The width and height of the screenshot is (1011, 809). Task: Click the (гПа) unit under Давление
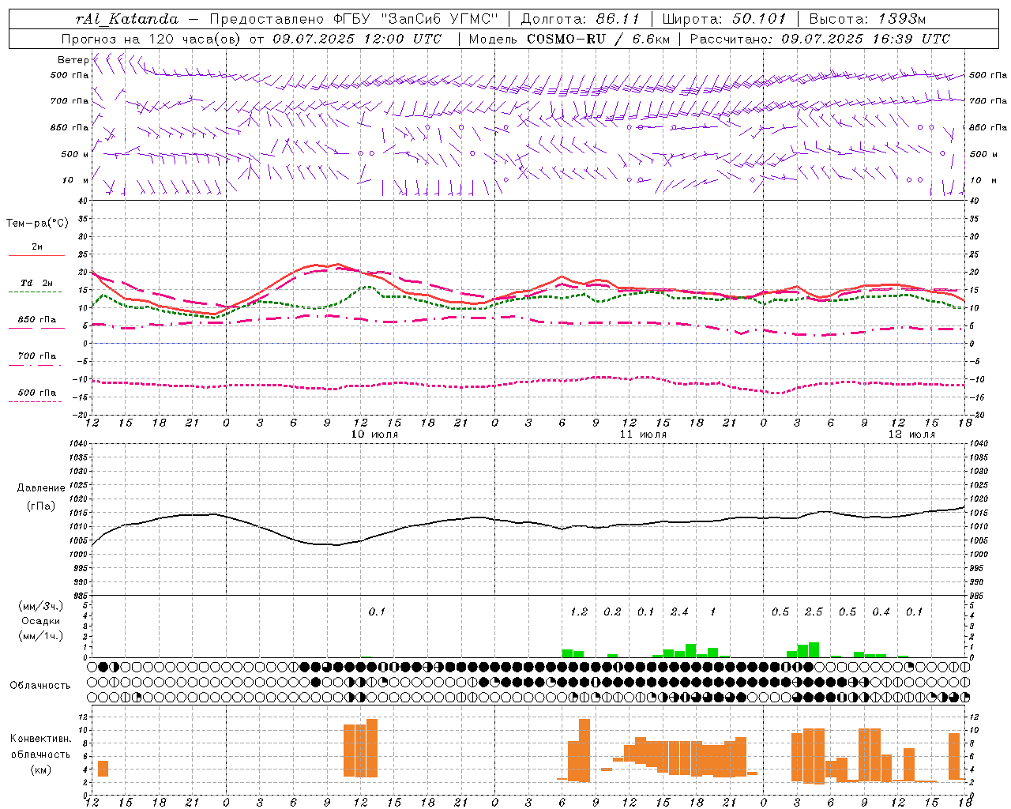point(41,506)
